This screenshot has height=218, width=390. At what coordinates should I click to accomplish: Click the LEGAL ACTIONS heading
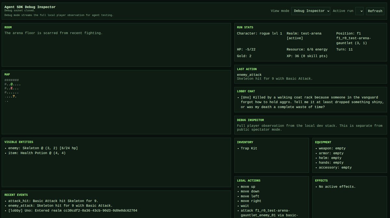click(x=249, y=180)
